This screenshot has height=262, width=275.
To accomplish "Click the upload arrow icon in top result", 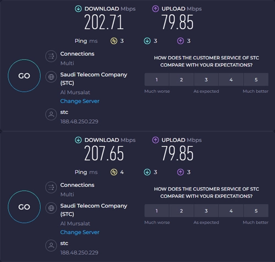I will (156, 9).
